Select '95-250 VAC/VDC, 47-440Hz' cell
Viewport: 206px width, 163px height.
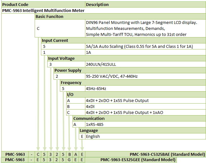(x=146, y=76)
